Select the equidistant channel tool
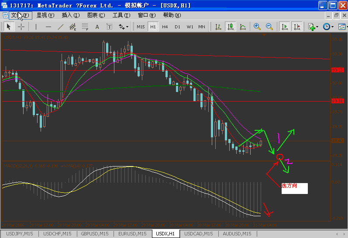Image resolution: width=348 pixels, height=238 pixels. pyautogui.click(x=72, y=27)
